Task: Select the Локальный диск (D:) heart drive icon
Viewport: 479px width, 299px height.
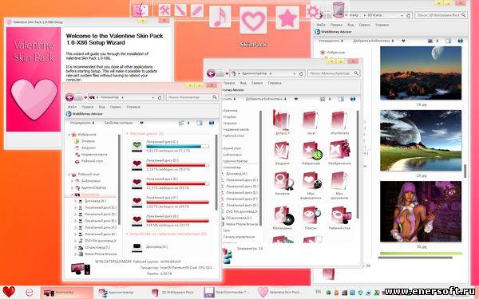Action: pyautogui.click(x=137, y=164)
